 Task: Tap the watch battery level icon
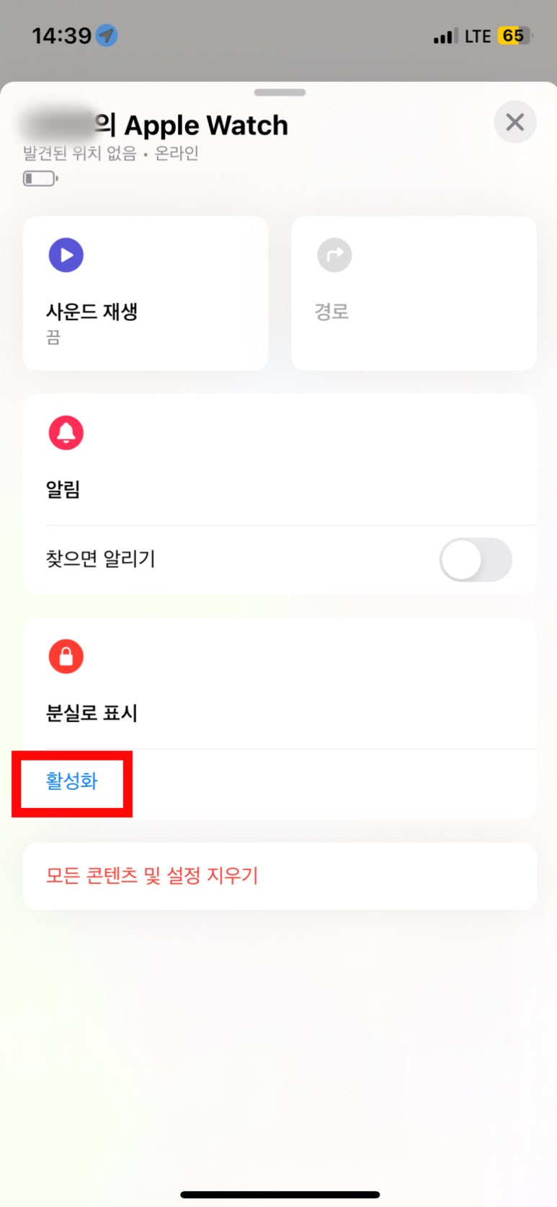[x=40, y=178]
